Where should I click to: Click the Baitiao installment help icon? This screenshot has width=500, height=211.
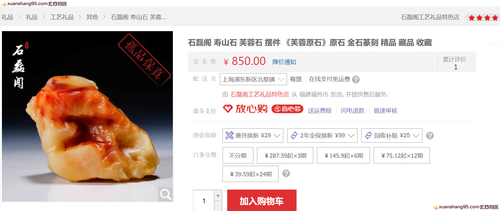[x=286, y=173]
